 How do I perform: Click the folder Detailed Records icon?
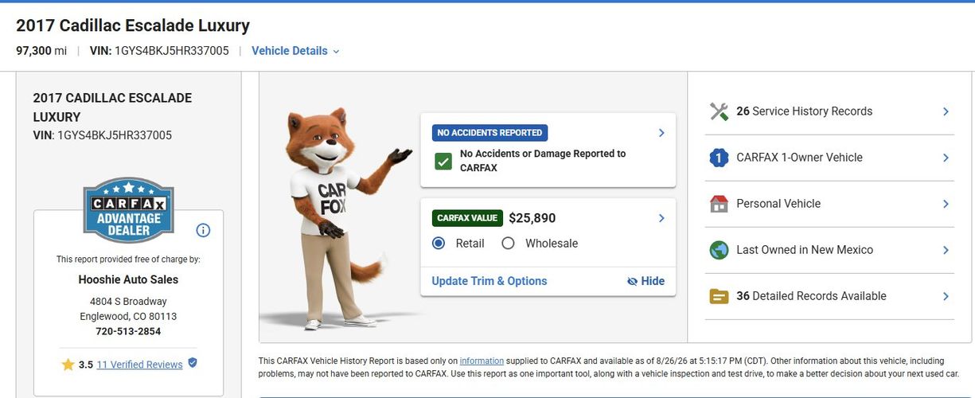click(x=719, y=296)
